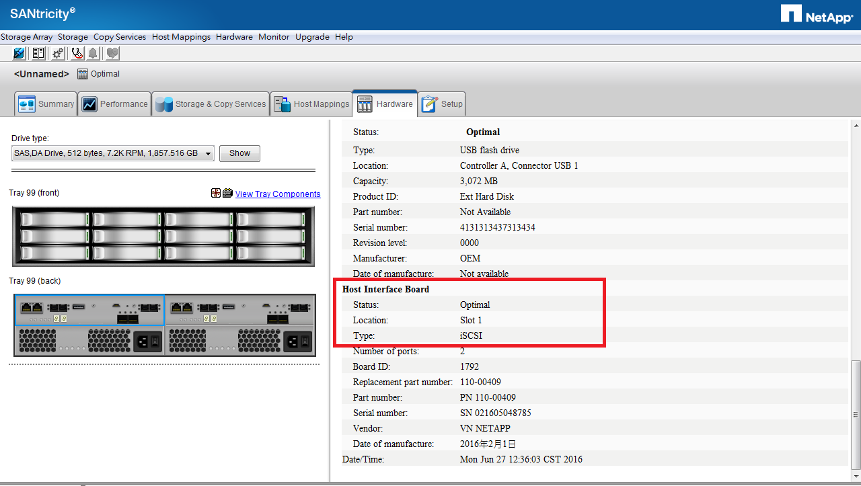
Task: Click the 'Tray 99 (front)' label
Action: point(34,193)
